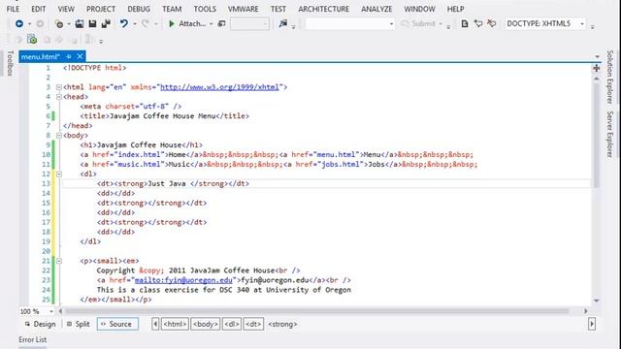
Task: Click the Find in Files toolbar icon
Action: point(282,23)
